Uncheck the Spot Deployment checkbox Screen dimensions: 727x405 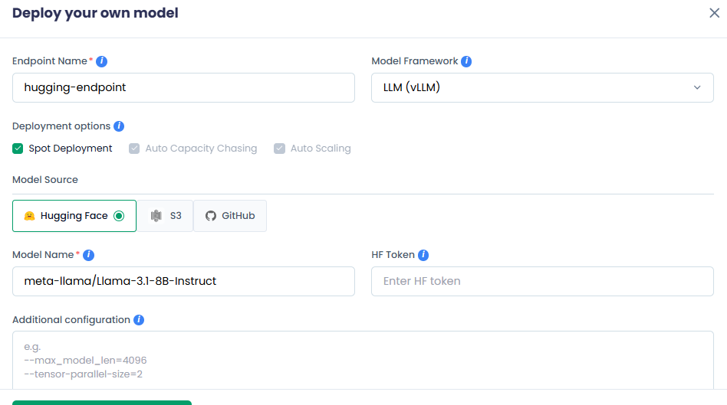[x=18, y=149]
